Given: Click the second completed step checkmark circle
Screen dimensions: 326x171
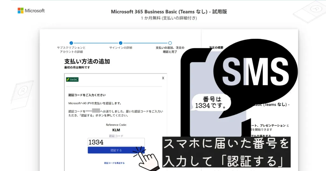Looking at the screenshot, I should tap(121, 43).
